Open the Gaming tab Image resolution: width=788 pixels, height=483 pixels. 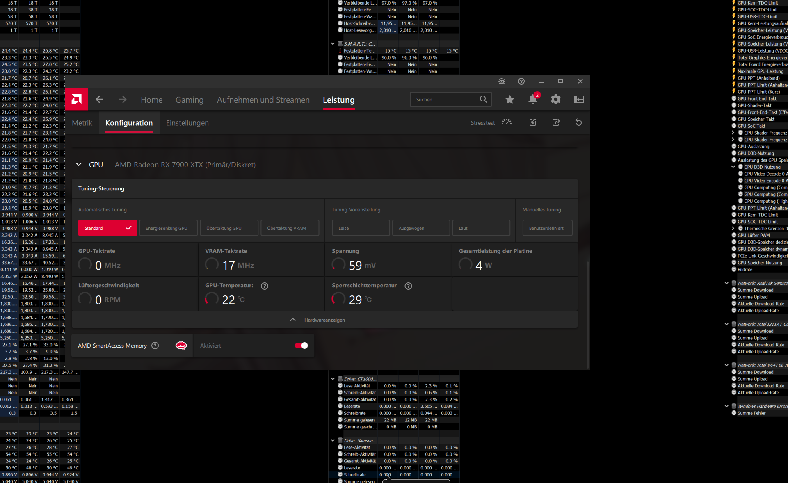[x=190, y=100]
